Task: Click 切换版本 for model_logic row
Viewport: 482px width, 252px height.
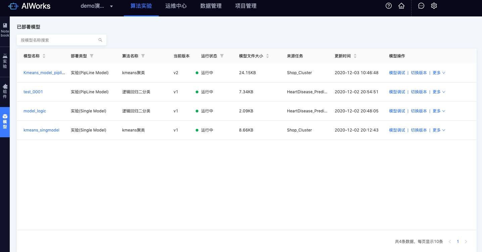Action: click(x=419, y=111)
